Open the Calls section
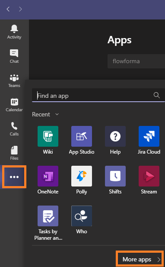Screen dimensions: 165x267 (14, 129)
